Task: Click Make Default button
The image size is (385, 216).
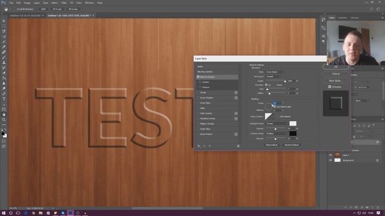Action: tap(271, 145)
